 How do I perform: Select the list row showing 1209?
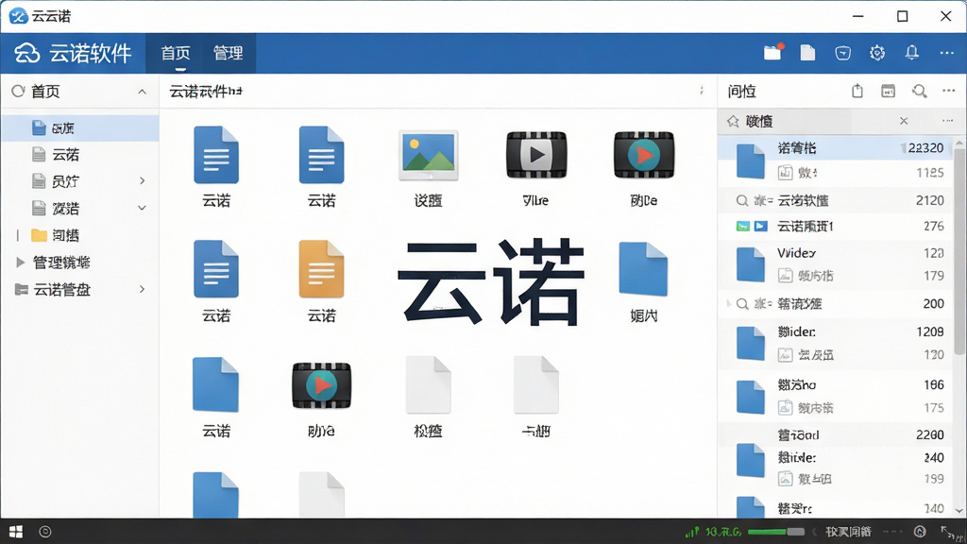click(x=836, y=331)
